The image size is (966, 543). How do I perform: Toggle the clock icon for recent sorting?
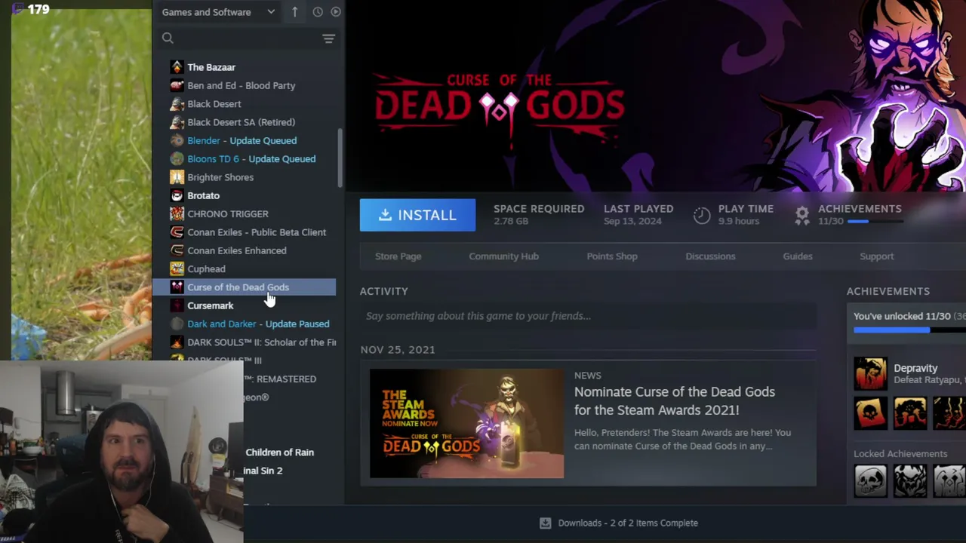pyautogui.click(x=318, y=12)
